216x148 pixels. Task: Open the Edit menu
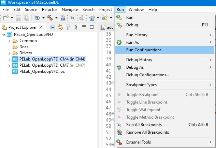(x=17, y=10)
